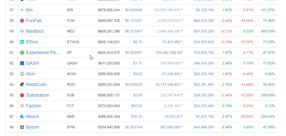Click the QASH coin logo icon

[x=22, y=63]
